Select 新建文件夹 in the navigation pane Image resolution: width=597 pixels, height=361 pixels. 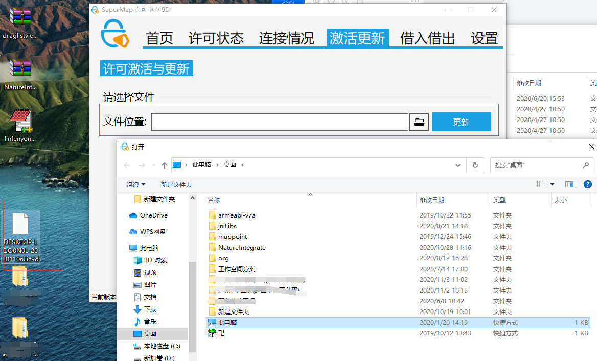point(154,199)
